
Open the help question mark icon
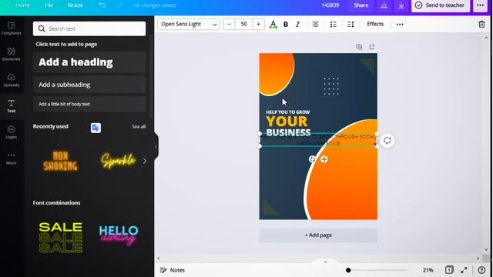[481, 270]
